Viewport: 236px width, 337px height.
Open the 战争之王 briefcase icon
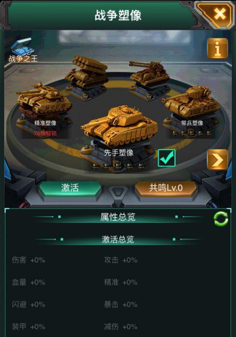pos(23,50)
